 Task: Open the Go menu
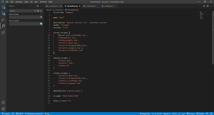point(32,2)
